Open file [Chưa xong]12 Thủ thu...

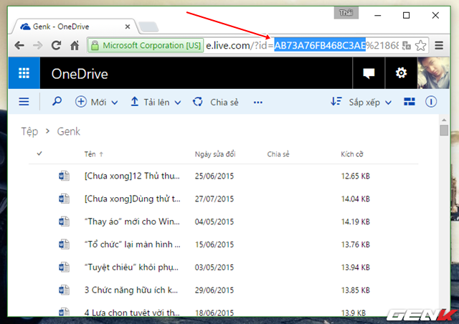(x=132, y=176)
